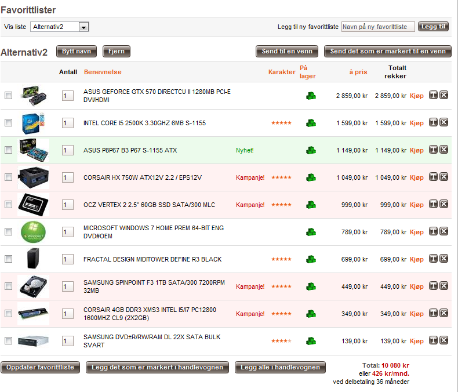Screen dimensions: 458x392
Task: Click the T icon for OCZ Vertex 2 SSD
Action: coord(433,204)
